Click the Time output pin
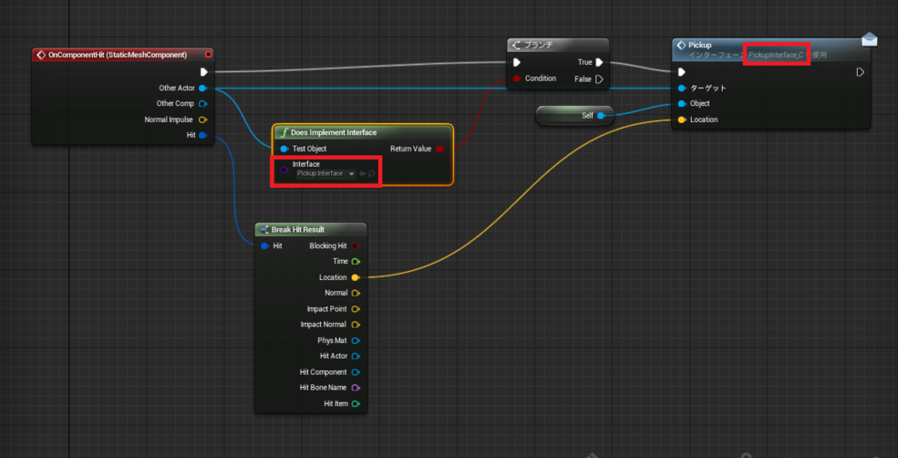The width and height of the screenshot is (898, 458). coord(356,261)
